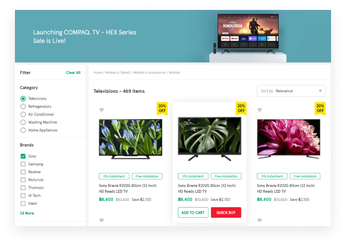The height and width of the screenshot is (246, 346).
Task: Click the ฿8,400 price of the third TV
Action: click(x=264, y=199)
